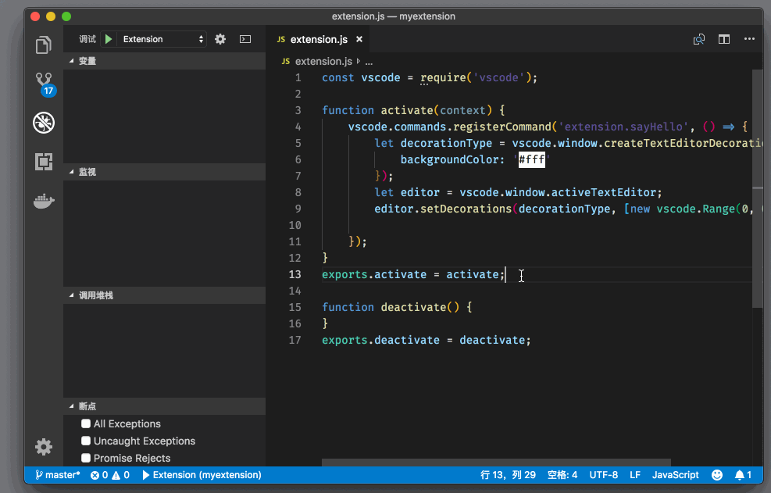This screenshot has width=771, height=493.
Task: Open launch.json via debug gear icon
Action: tap(220, 39)
